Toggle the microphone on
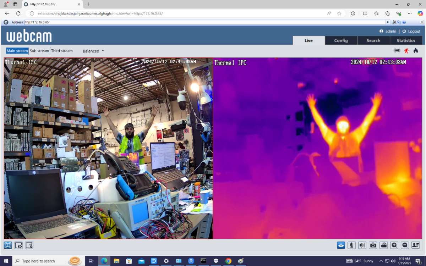The height and width of the screenshot is (266, 426). tap(351, 245)
